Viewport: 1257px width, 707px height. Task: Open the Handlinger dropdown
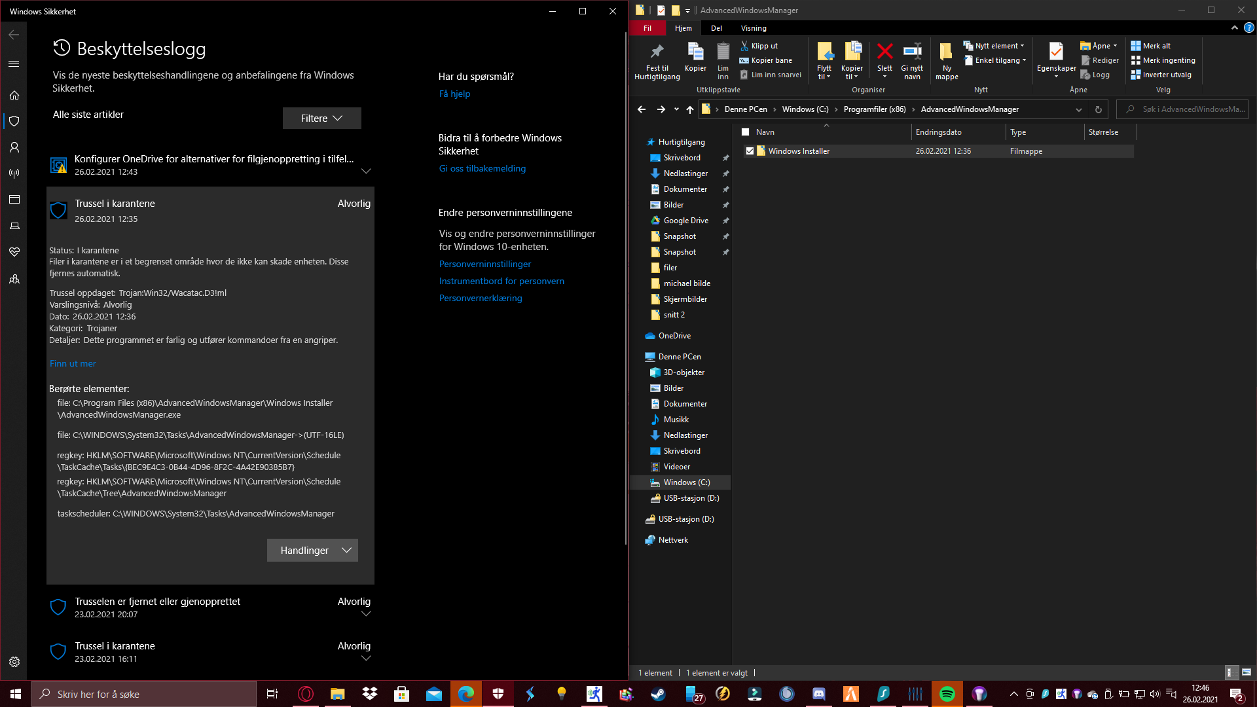click(312, 551)
